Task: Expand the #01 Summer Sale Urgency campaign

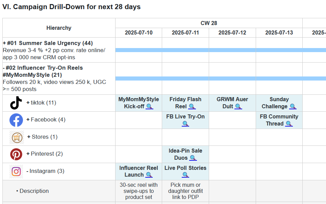Action: click(x=4, y=43)
